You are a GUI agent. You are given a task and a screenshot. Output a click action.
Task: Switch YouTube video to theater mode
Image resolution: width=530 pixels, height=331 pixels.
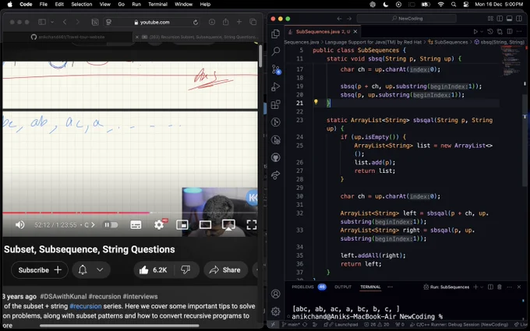click(x=205, y=224)
